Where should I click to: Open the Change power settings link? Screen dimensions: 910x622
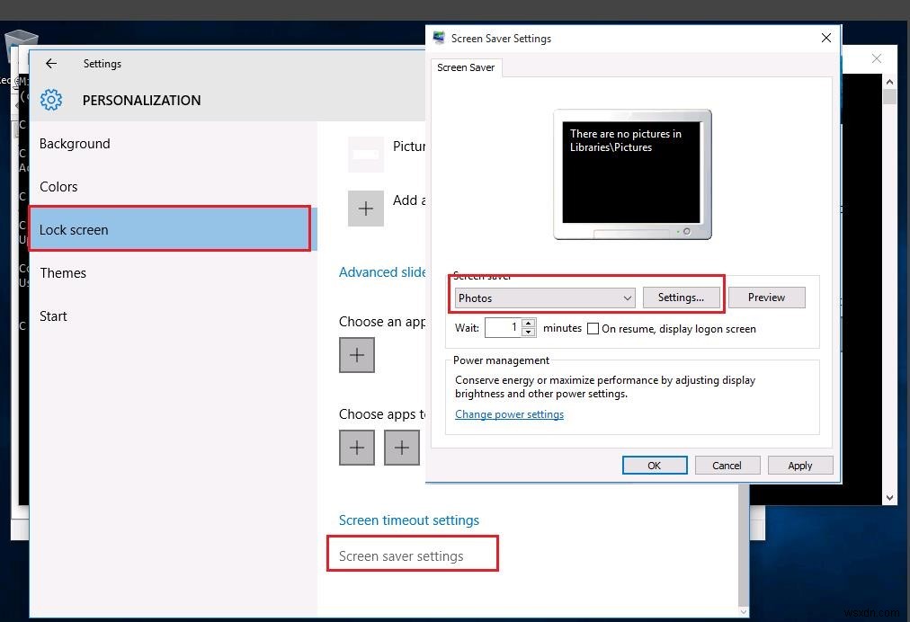click(x=509, y=414)
